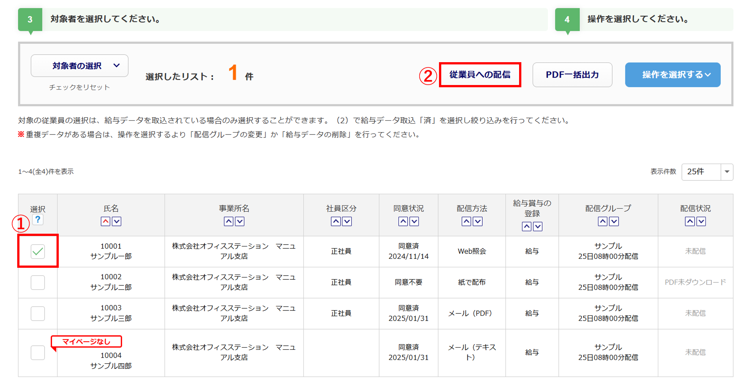The width and height of the screenshot is (750, 388).
Task: Select the checkbox for サンプル二郎
Action: click(x=38, y=282)
